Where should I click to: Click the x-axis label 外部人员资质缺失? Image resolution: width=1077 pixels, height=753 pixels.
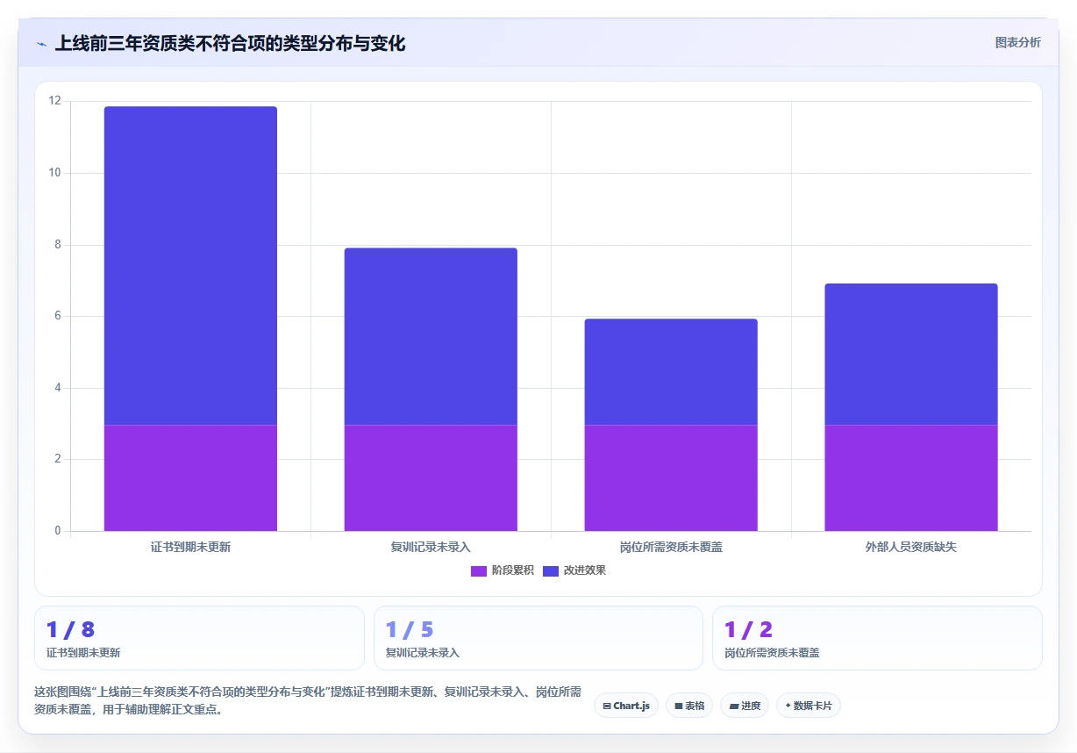(x=911, y=547)
